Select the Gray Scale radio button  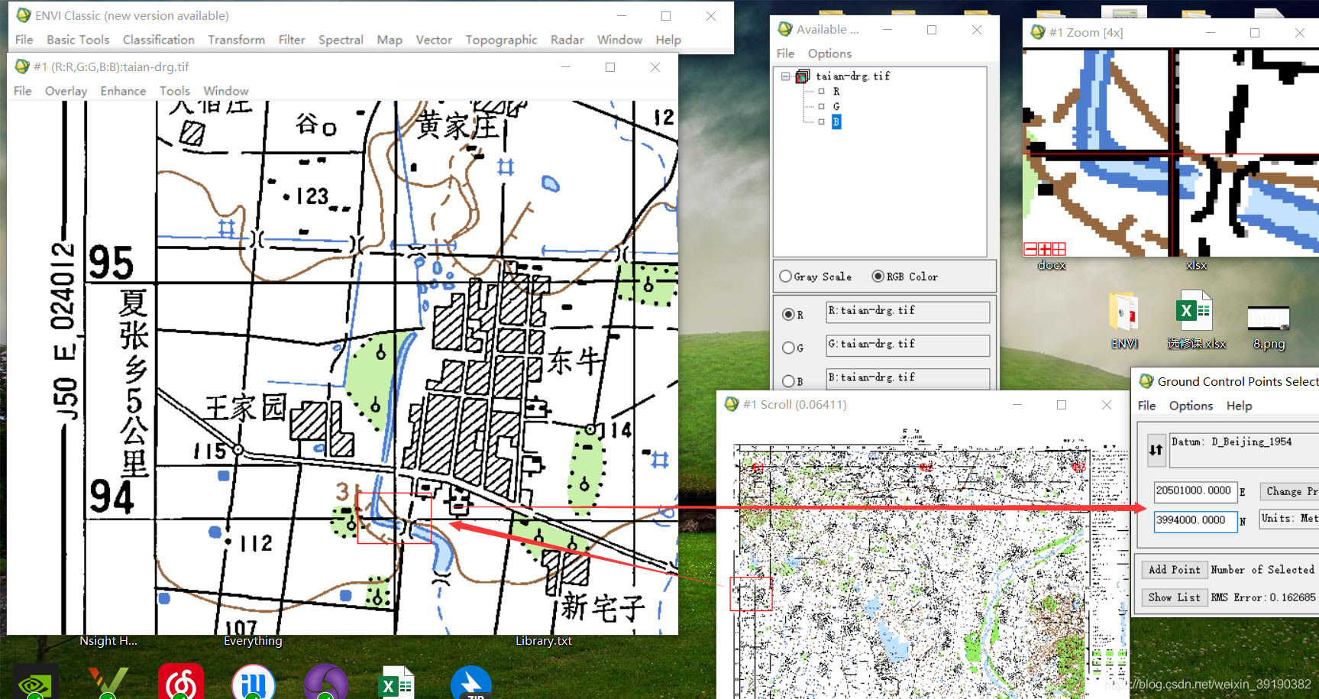click(x=785, y=277)
